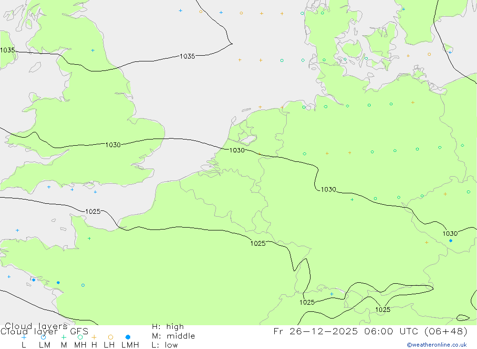Click the filled blue LMH legend symbol
The image size is (477, 349).
pyautogui.click(x=128, y=337)
